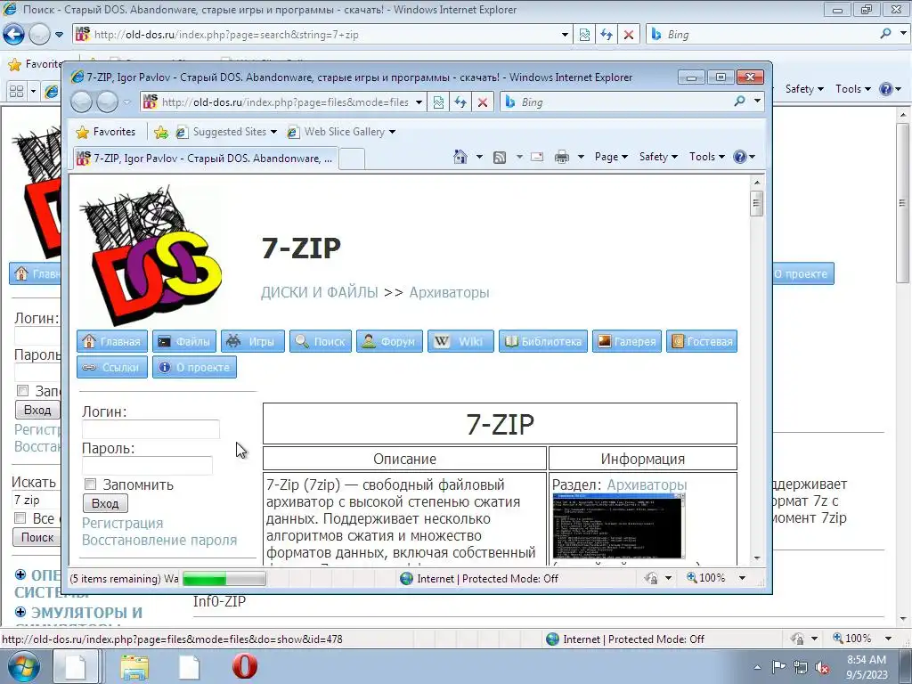Click ДИСКИ И ФАЙЛЫ breadcrumb link

(320, 292)
